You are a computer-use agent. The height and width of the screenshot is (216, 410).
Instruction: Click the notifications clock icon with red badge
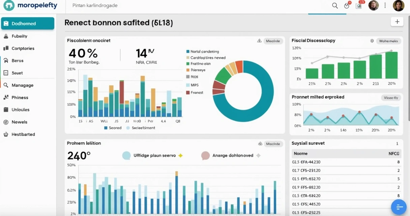tap(348, 6)
